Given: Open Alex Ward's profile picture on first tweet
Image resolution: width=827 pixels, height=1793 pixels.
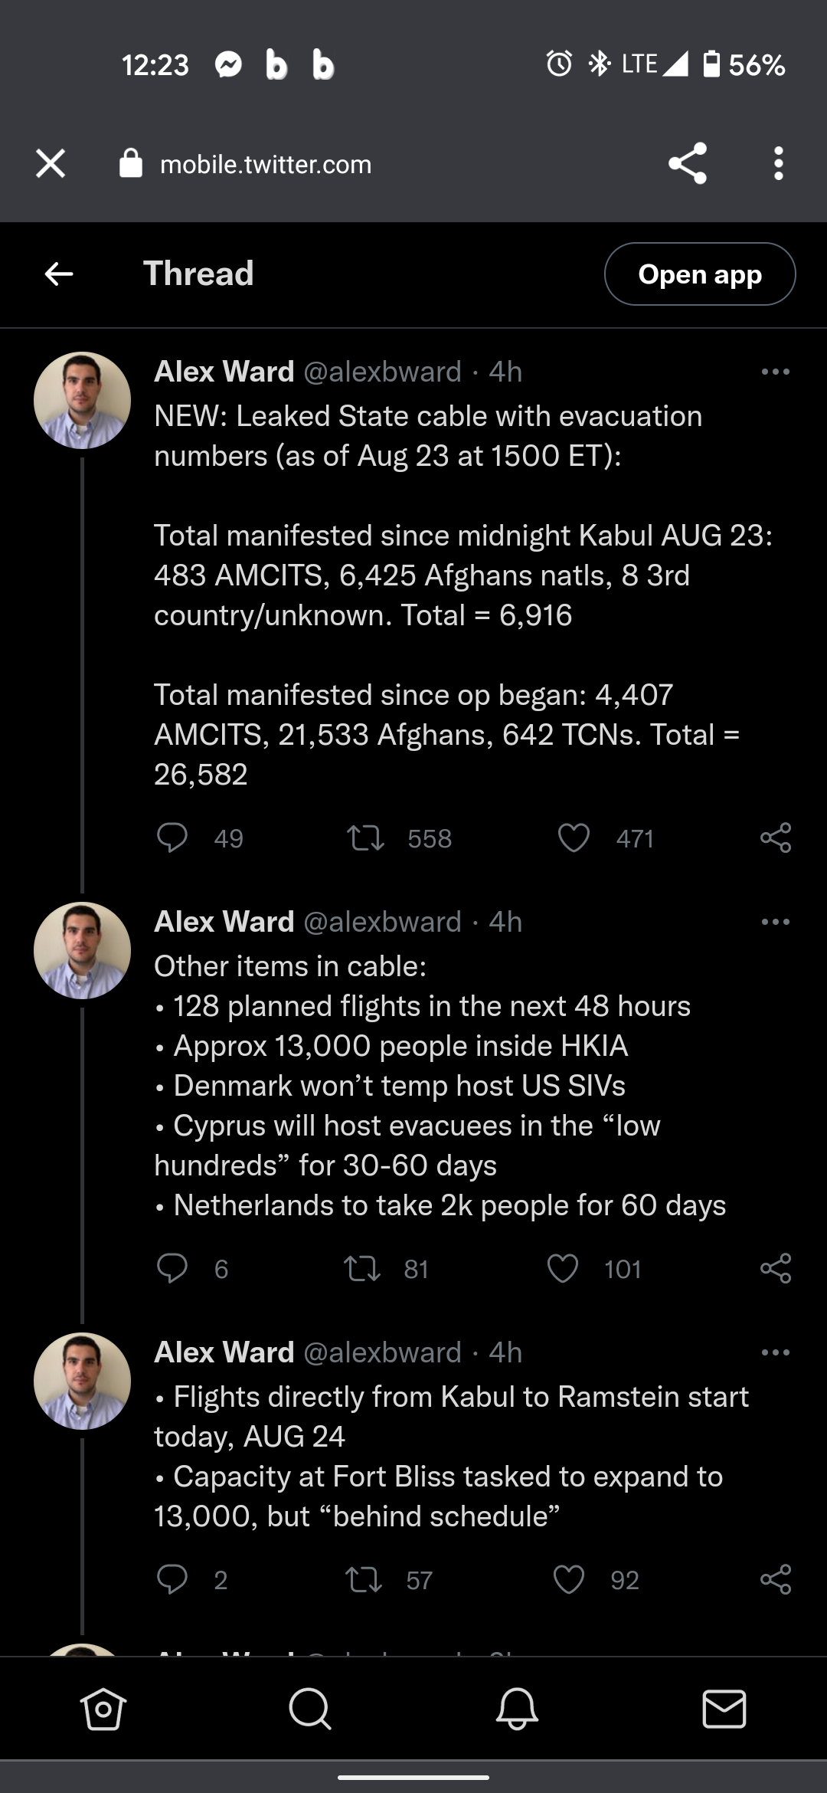Looking at the screenshot, I should pos(83,400).
